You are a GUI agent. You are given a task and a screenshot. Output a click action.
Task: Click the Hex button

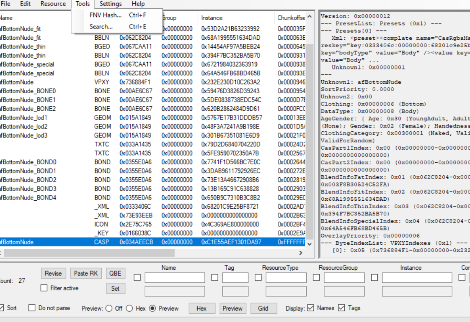tap(202, 308)
